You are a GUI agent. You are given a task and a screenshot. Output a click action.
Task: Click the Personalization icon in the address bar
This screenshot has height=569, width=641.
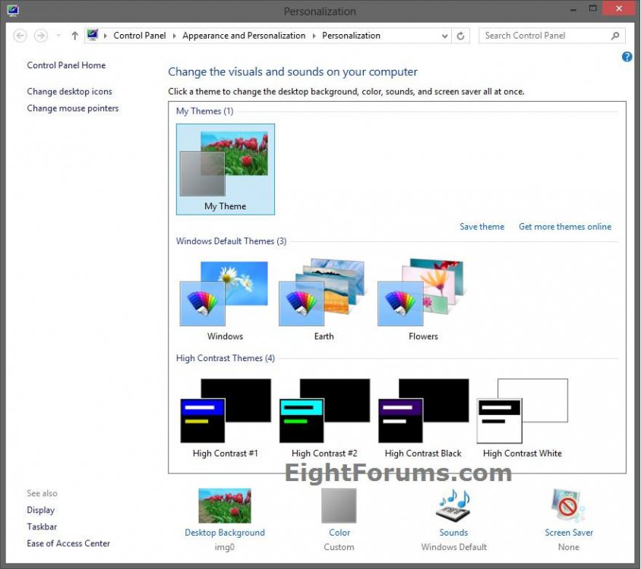coord(92,35)
